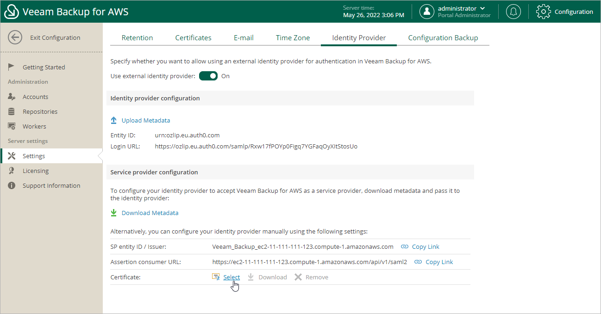Image resolution: width=601 pixels, height=314 pixels.
Task: Open Accounts from the sidebar
Action: point(35,97)
